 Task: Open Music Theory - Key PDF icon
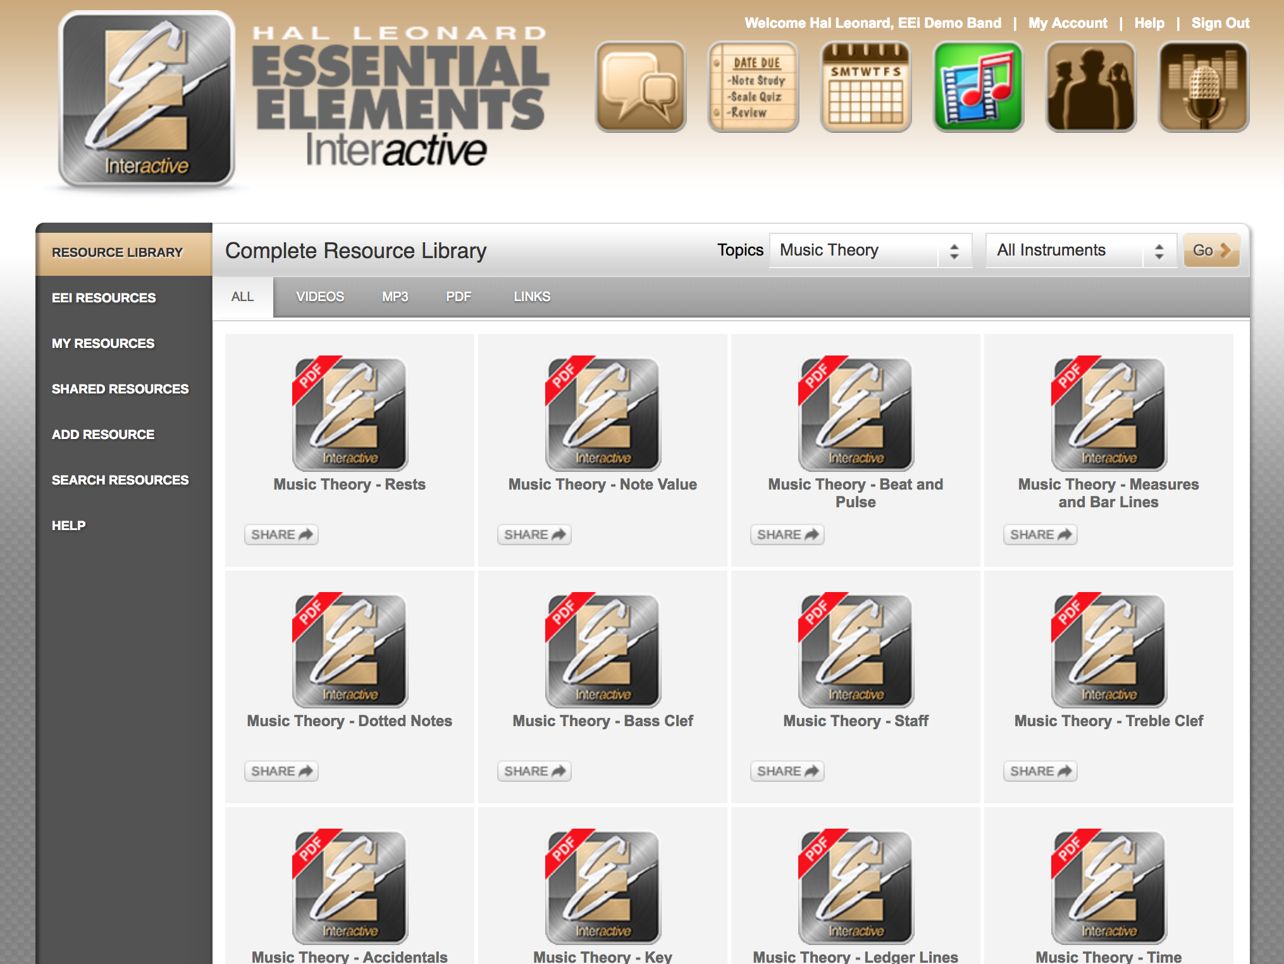tap(603, 887)
